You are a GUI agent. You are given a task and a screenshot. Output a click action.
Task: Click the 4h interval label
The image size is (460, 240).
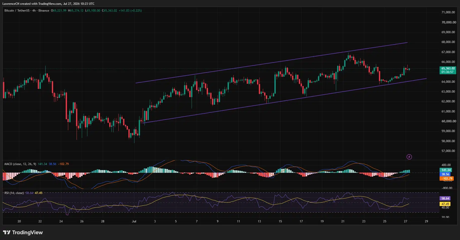(34, 11)
